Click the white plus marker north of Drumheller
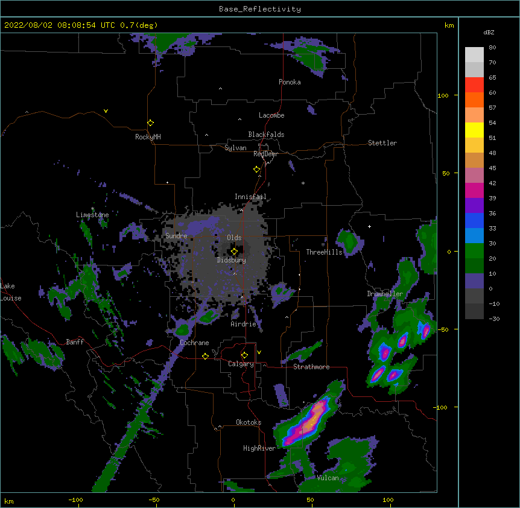Screen dimensions: 520x508 point(369,226)
